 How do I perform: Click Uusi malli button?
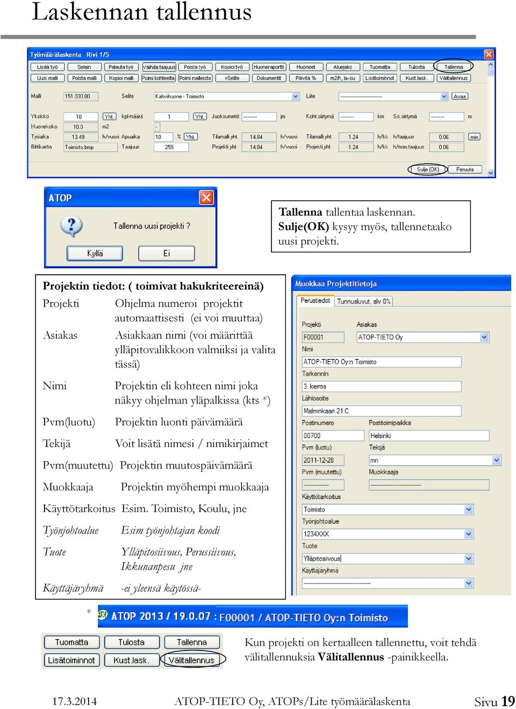pyautogui.click(x=47, y=78)
